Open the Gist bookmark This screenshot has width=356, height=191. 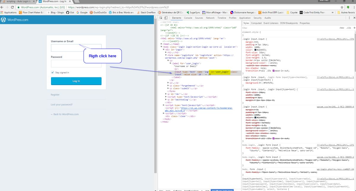click(70, 12)
